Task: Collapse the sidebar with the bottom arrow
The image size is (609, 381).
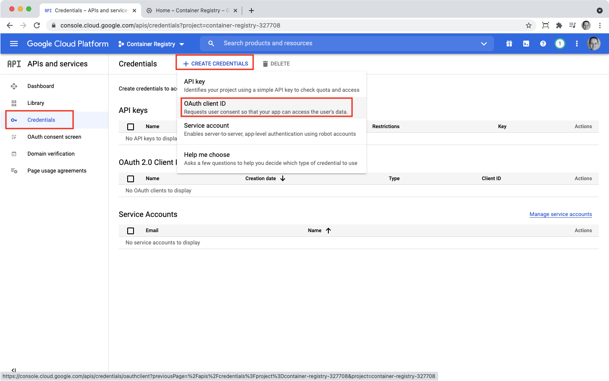Action: point(14,370)
